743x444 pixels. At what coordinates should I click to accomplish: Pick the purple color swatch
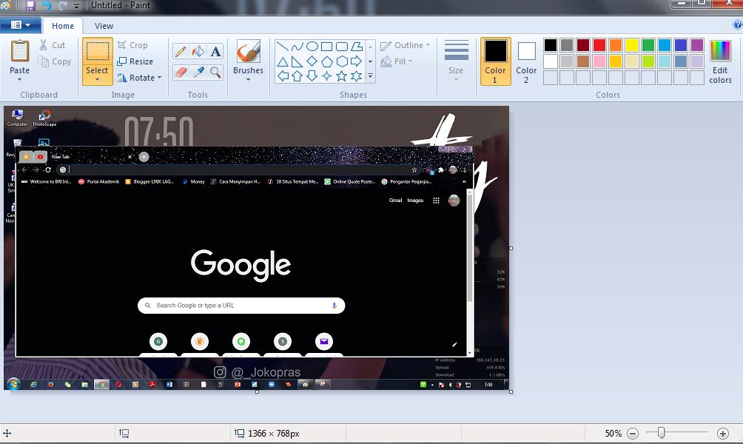pos(697,45)
